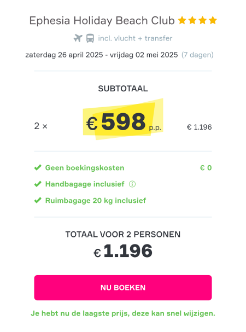Image resolution: width=246 pixels, height=332 pixels.
Task: Click the Geen boekingskosten label
Action: pyautogui.click(x=85, y=168)
